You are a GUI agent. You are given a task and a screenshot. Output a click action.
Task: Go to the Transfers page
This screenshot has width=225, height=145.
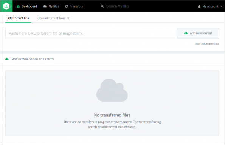74,6
